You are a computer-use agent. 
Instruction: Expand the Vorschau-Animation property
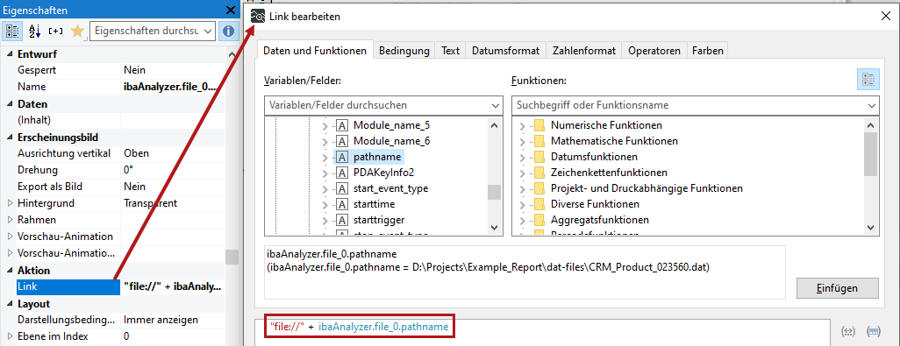9,237
